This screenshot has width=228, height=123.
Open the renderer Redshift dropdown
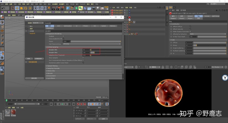(x=38, y=23)
